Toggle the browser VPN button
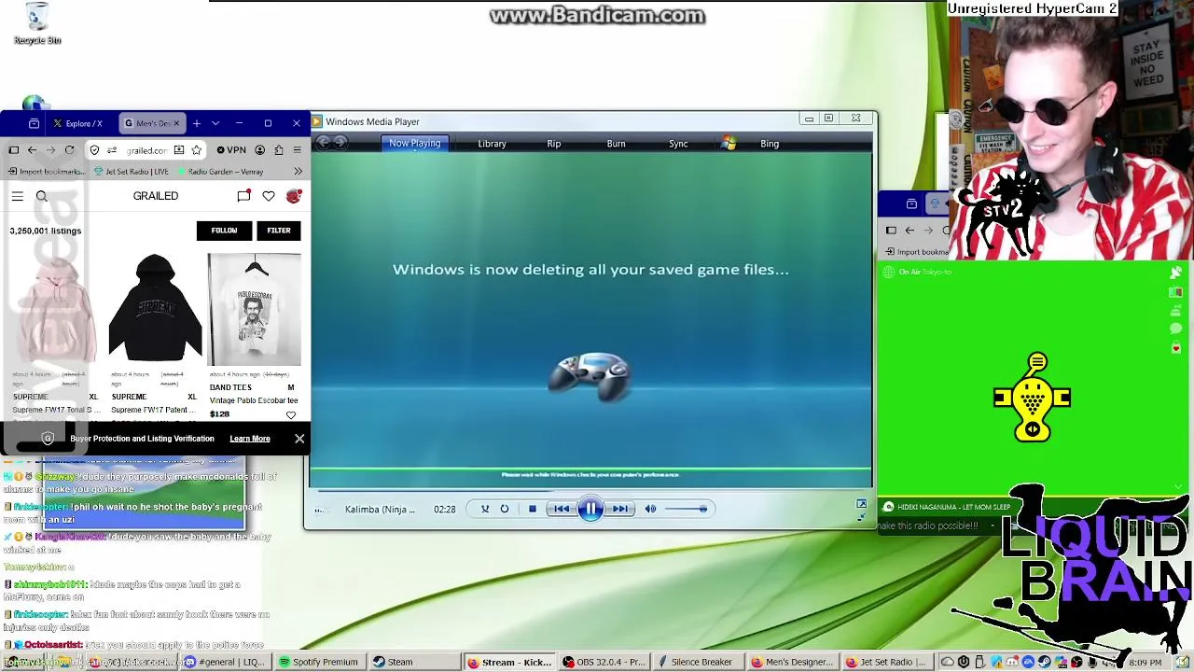The image size is (1194, 672). click(x=231, y=150)
